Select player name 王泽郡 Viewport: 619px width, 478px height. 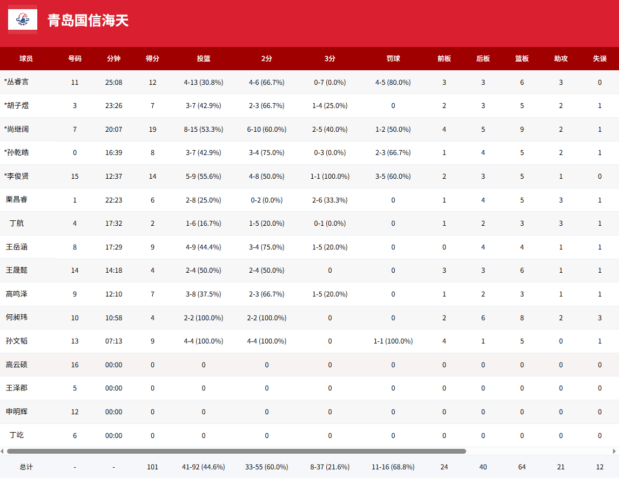17,388
